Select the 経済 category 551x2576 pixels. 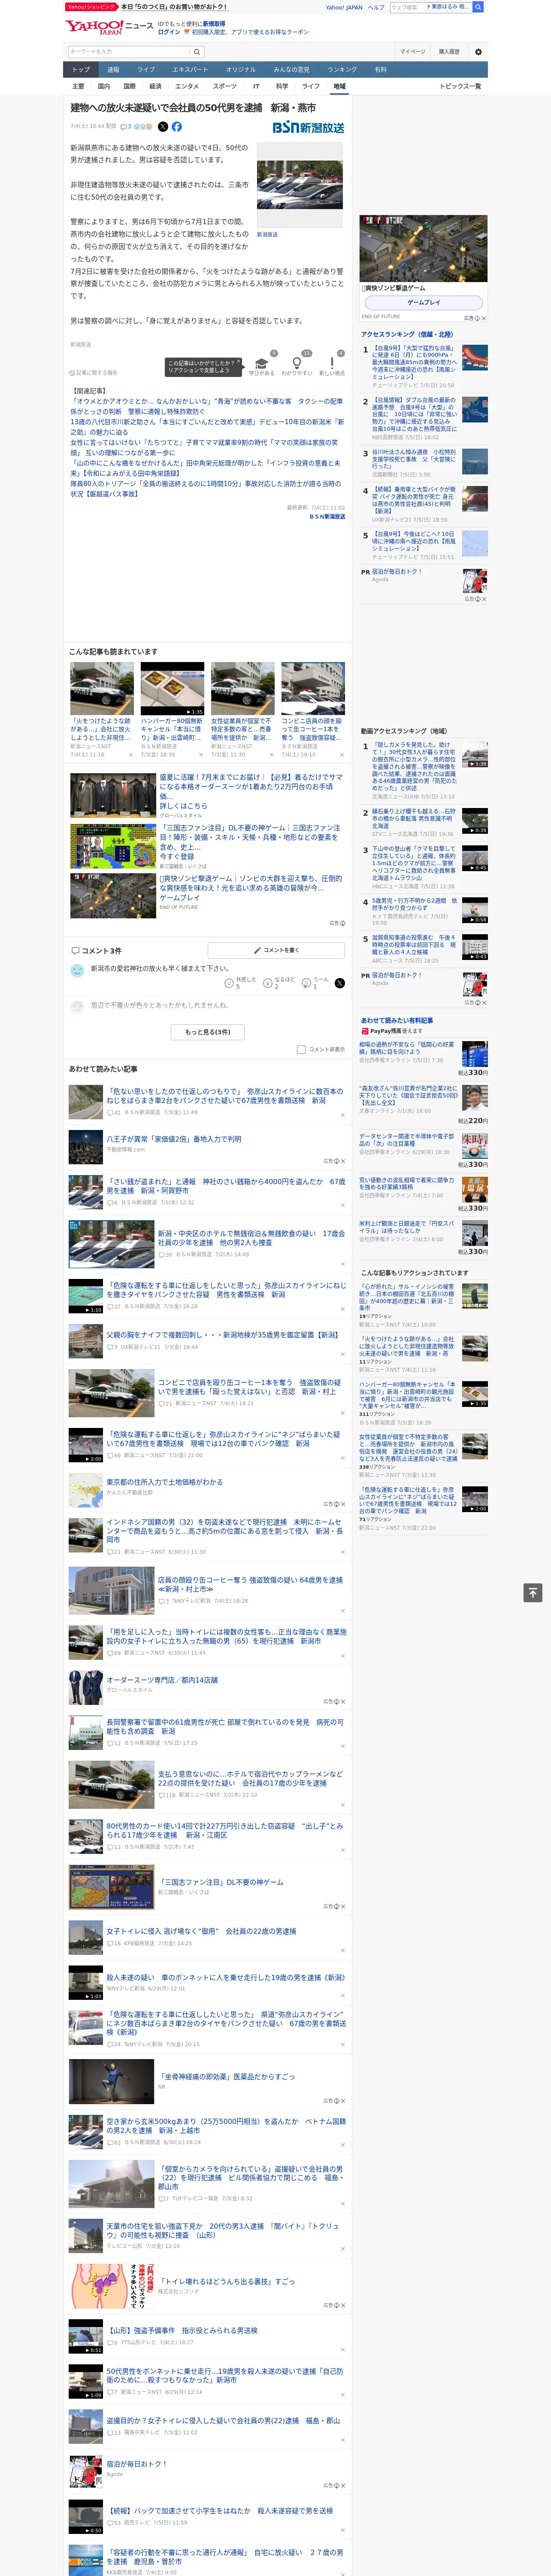(155, 86)
